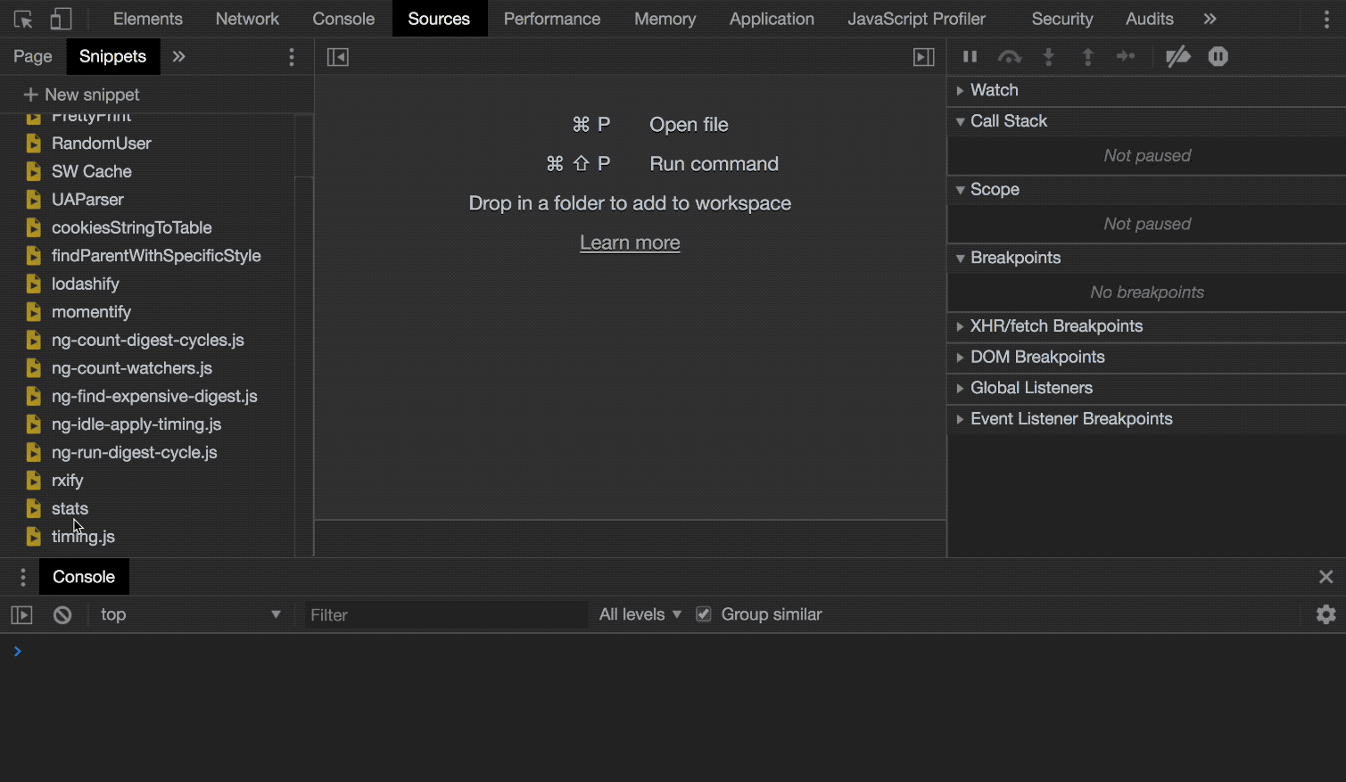
Task: Uncheck the Group similar checkbox
Action: coord(704,614)
